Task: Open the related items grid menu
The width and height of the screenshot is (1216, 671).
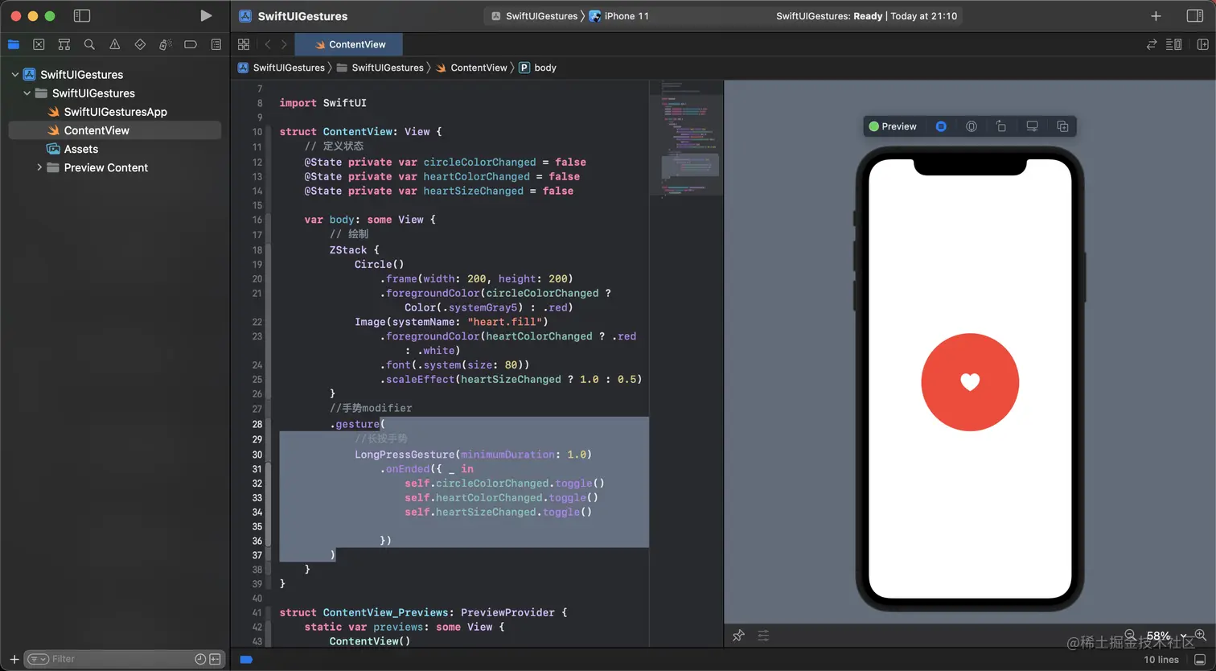Action: point(244,44)
